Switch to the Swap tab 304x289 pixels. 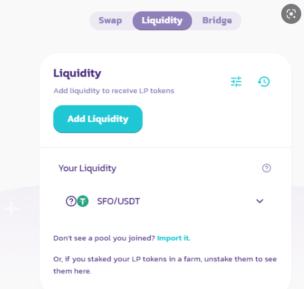pyautogui.click(x=110, y=21)
